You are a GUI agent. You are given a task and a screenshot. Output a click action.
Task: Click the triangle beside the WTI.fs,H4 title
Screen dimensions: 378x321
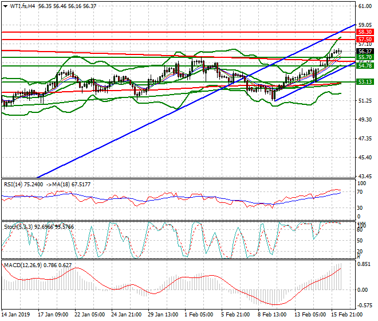tap(5, 6)
